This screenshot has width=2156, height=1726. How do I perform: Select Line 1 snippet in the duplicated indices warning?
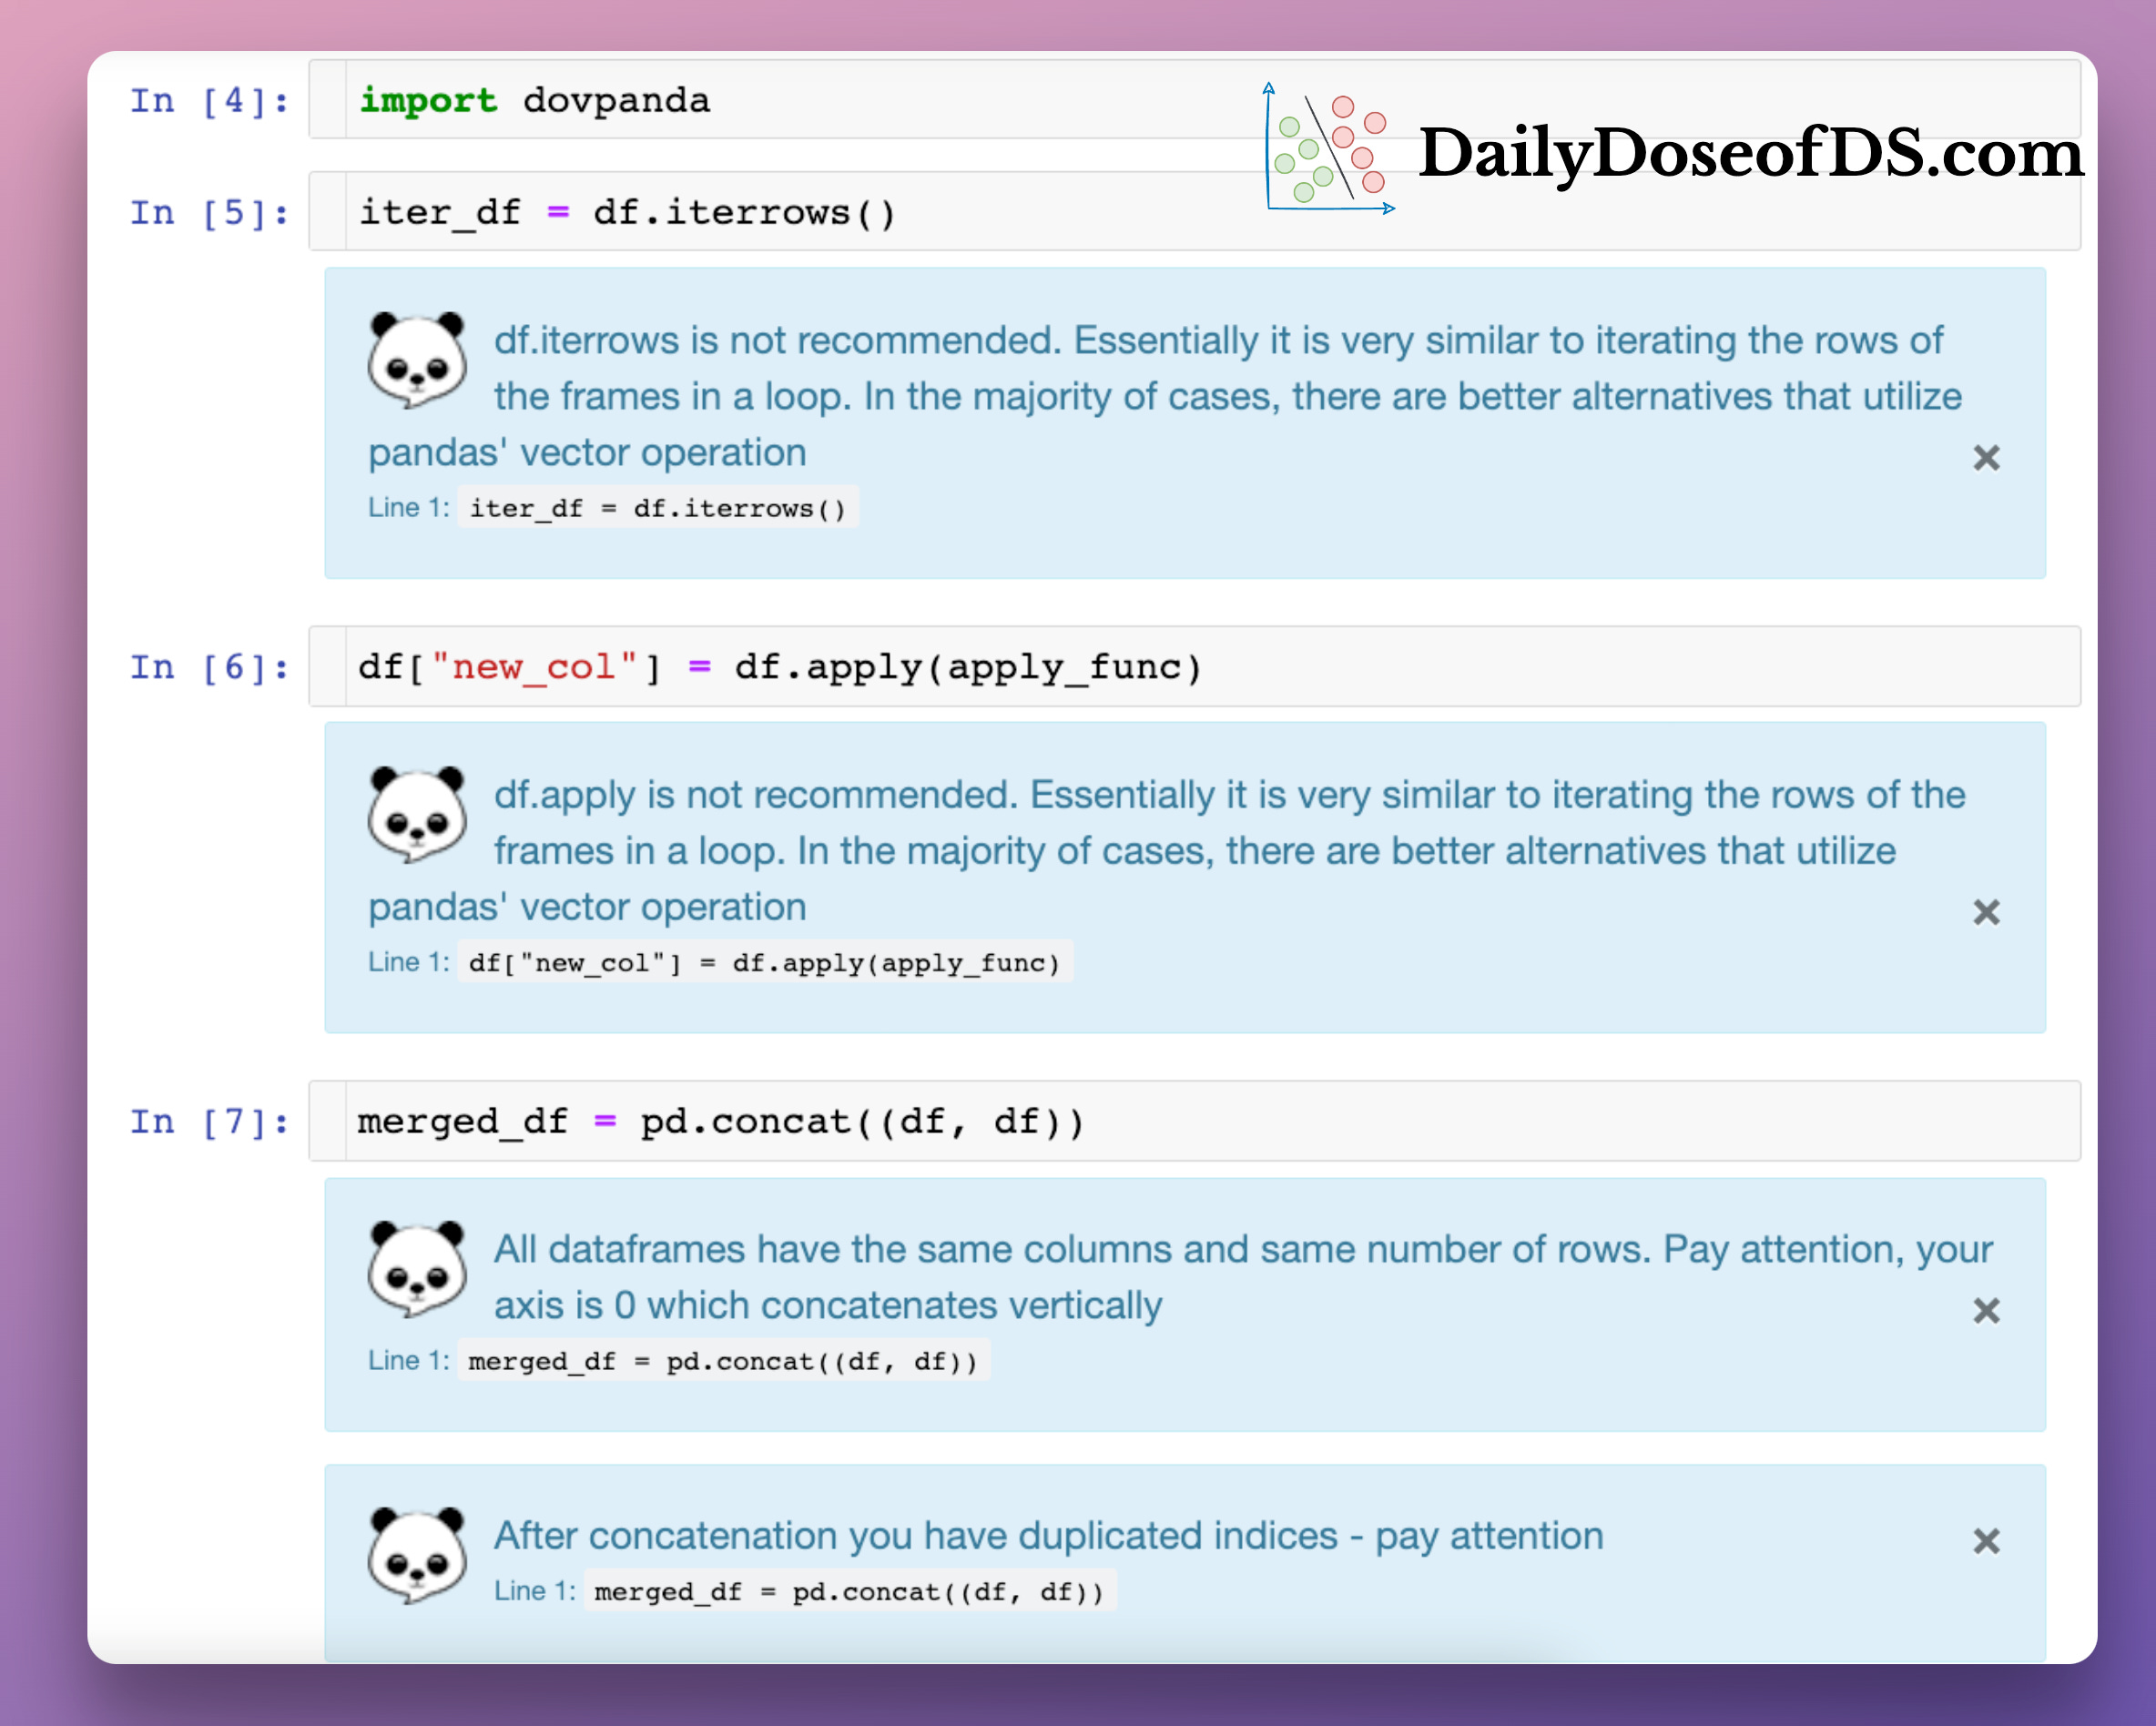coord(848,1591)
